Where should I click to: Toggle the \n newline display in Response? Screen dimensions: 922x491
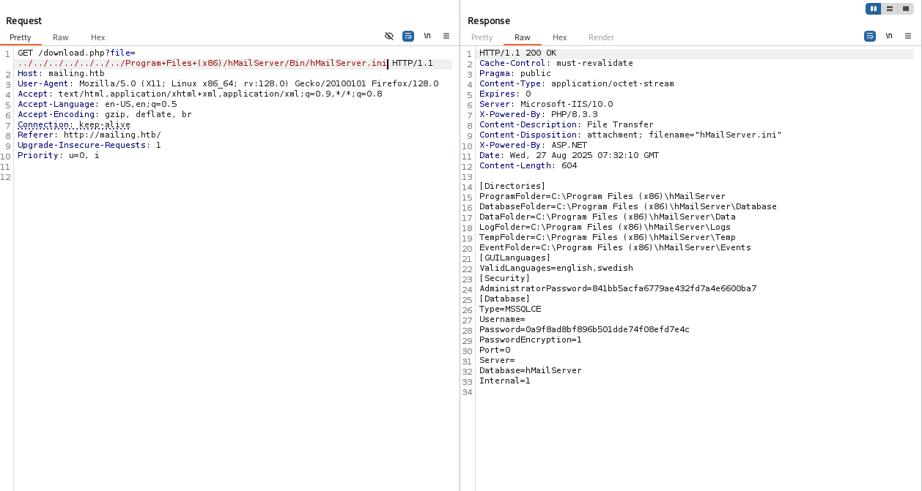click(889, 36)
